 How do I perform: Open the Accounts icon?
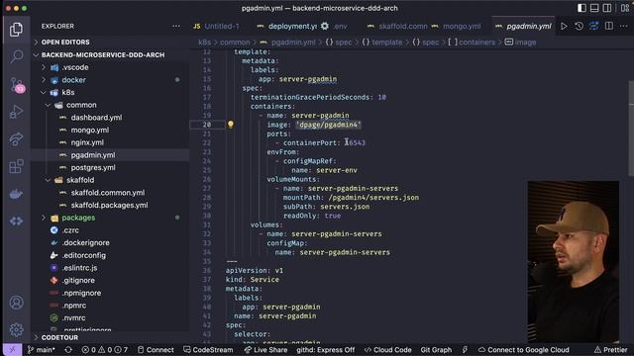point(16,303)
